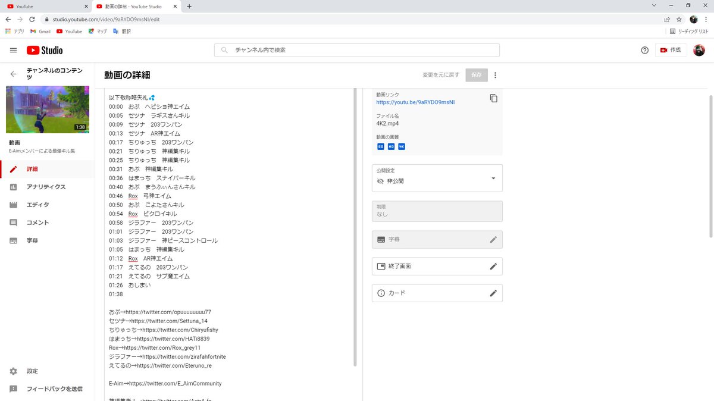Expand the 公開設定 dropdown
The image size is (714, 401).
point(437,178)
